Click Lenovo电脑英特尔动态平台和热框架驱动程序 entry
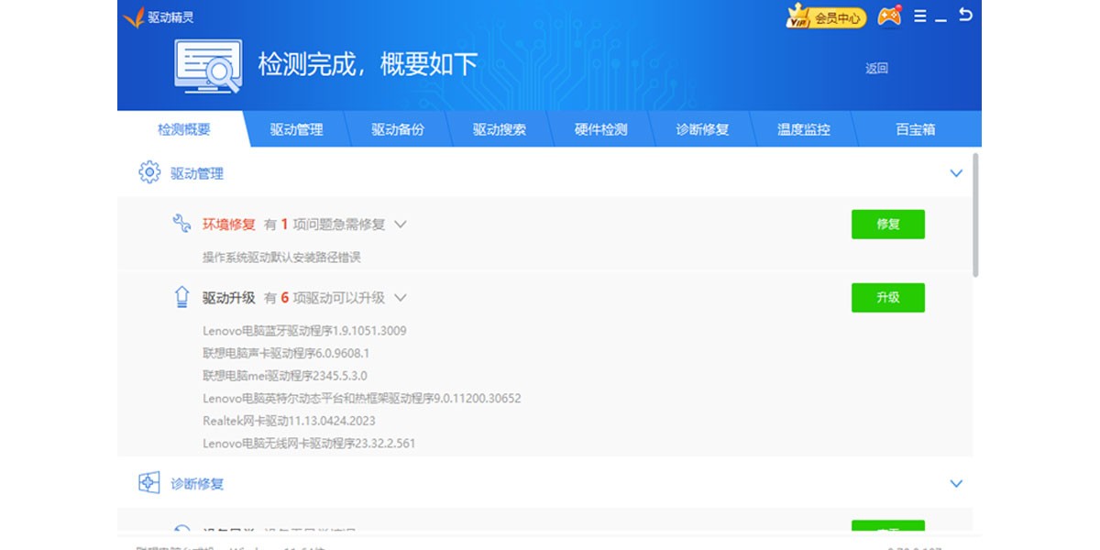Image resolution: width=1100 pixels, height=550 pixels. point(362,399)
